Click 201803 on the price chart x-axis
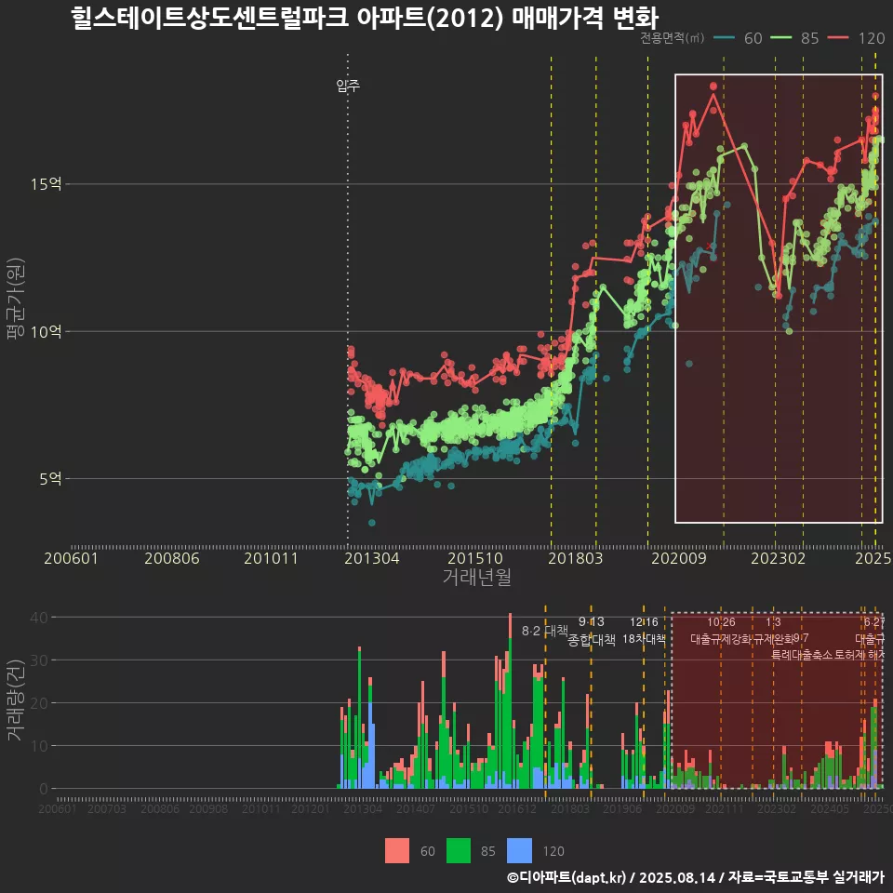Viewport: 893px width, 893px height. pos(575,558)
